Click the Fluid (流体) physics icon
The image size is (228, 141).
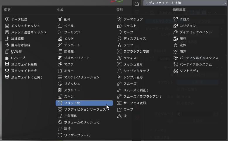click(176, 45)
